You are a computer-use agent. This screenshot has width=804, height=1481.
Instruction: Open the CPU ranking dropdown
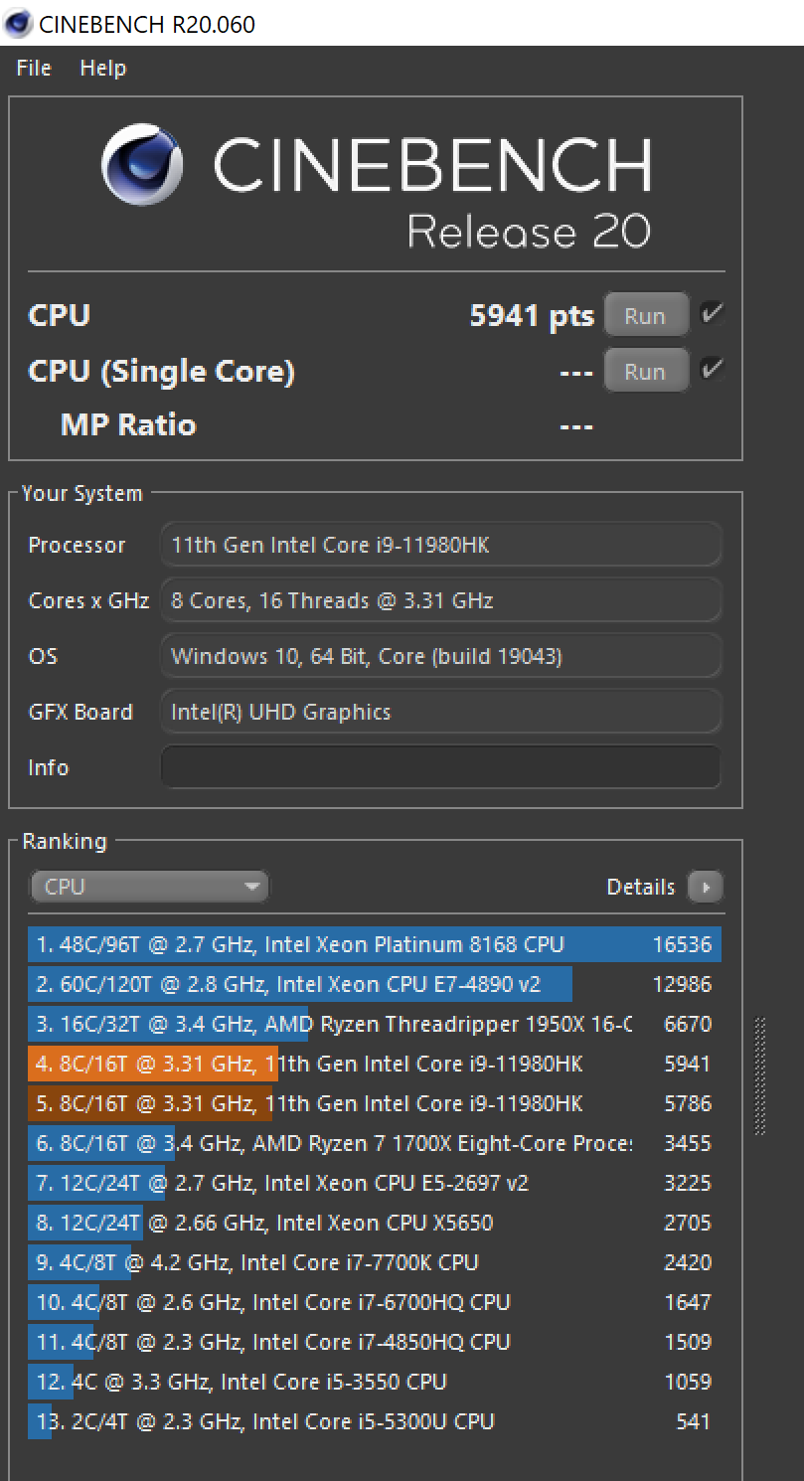[149, 887]
